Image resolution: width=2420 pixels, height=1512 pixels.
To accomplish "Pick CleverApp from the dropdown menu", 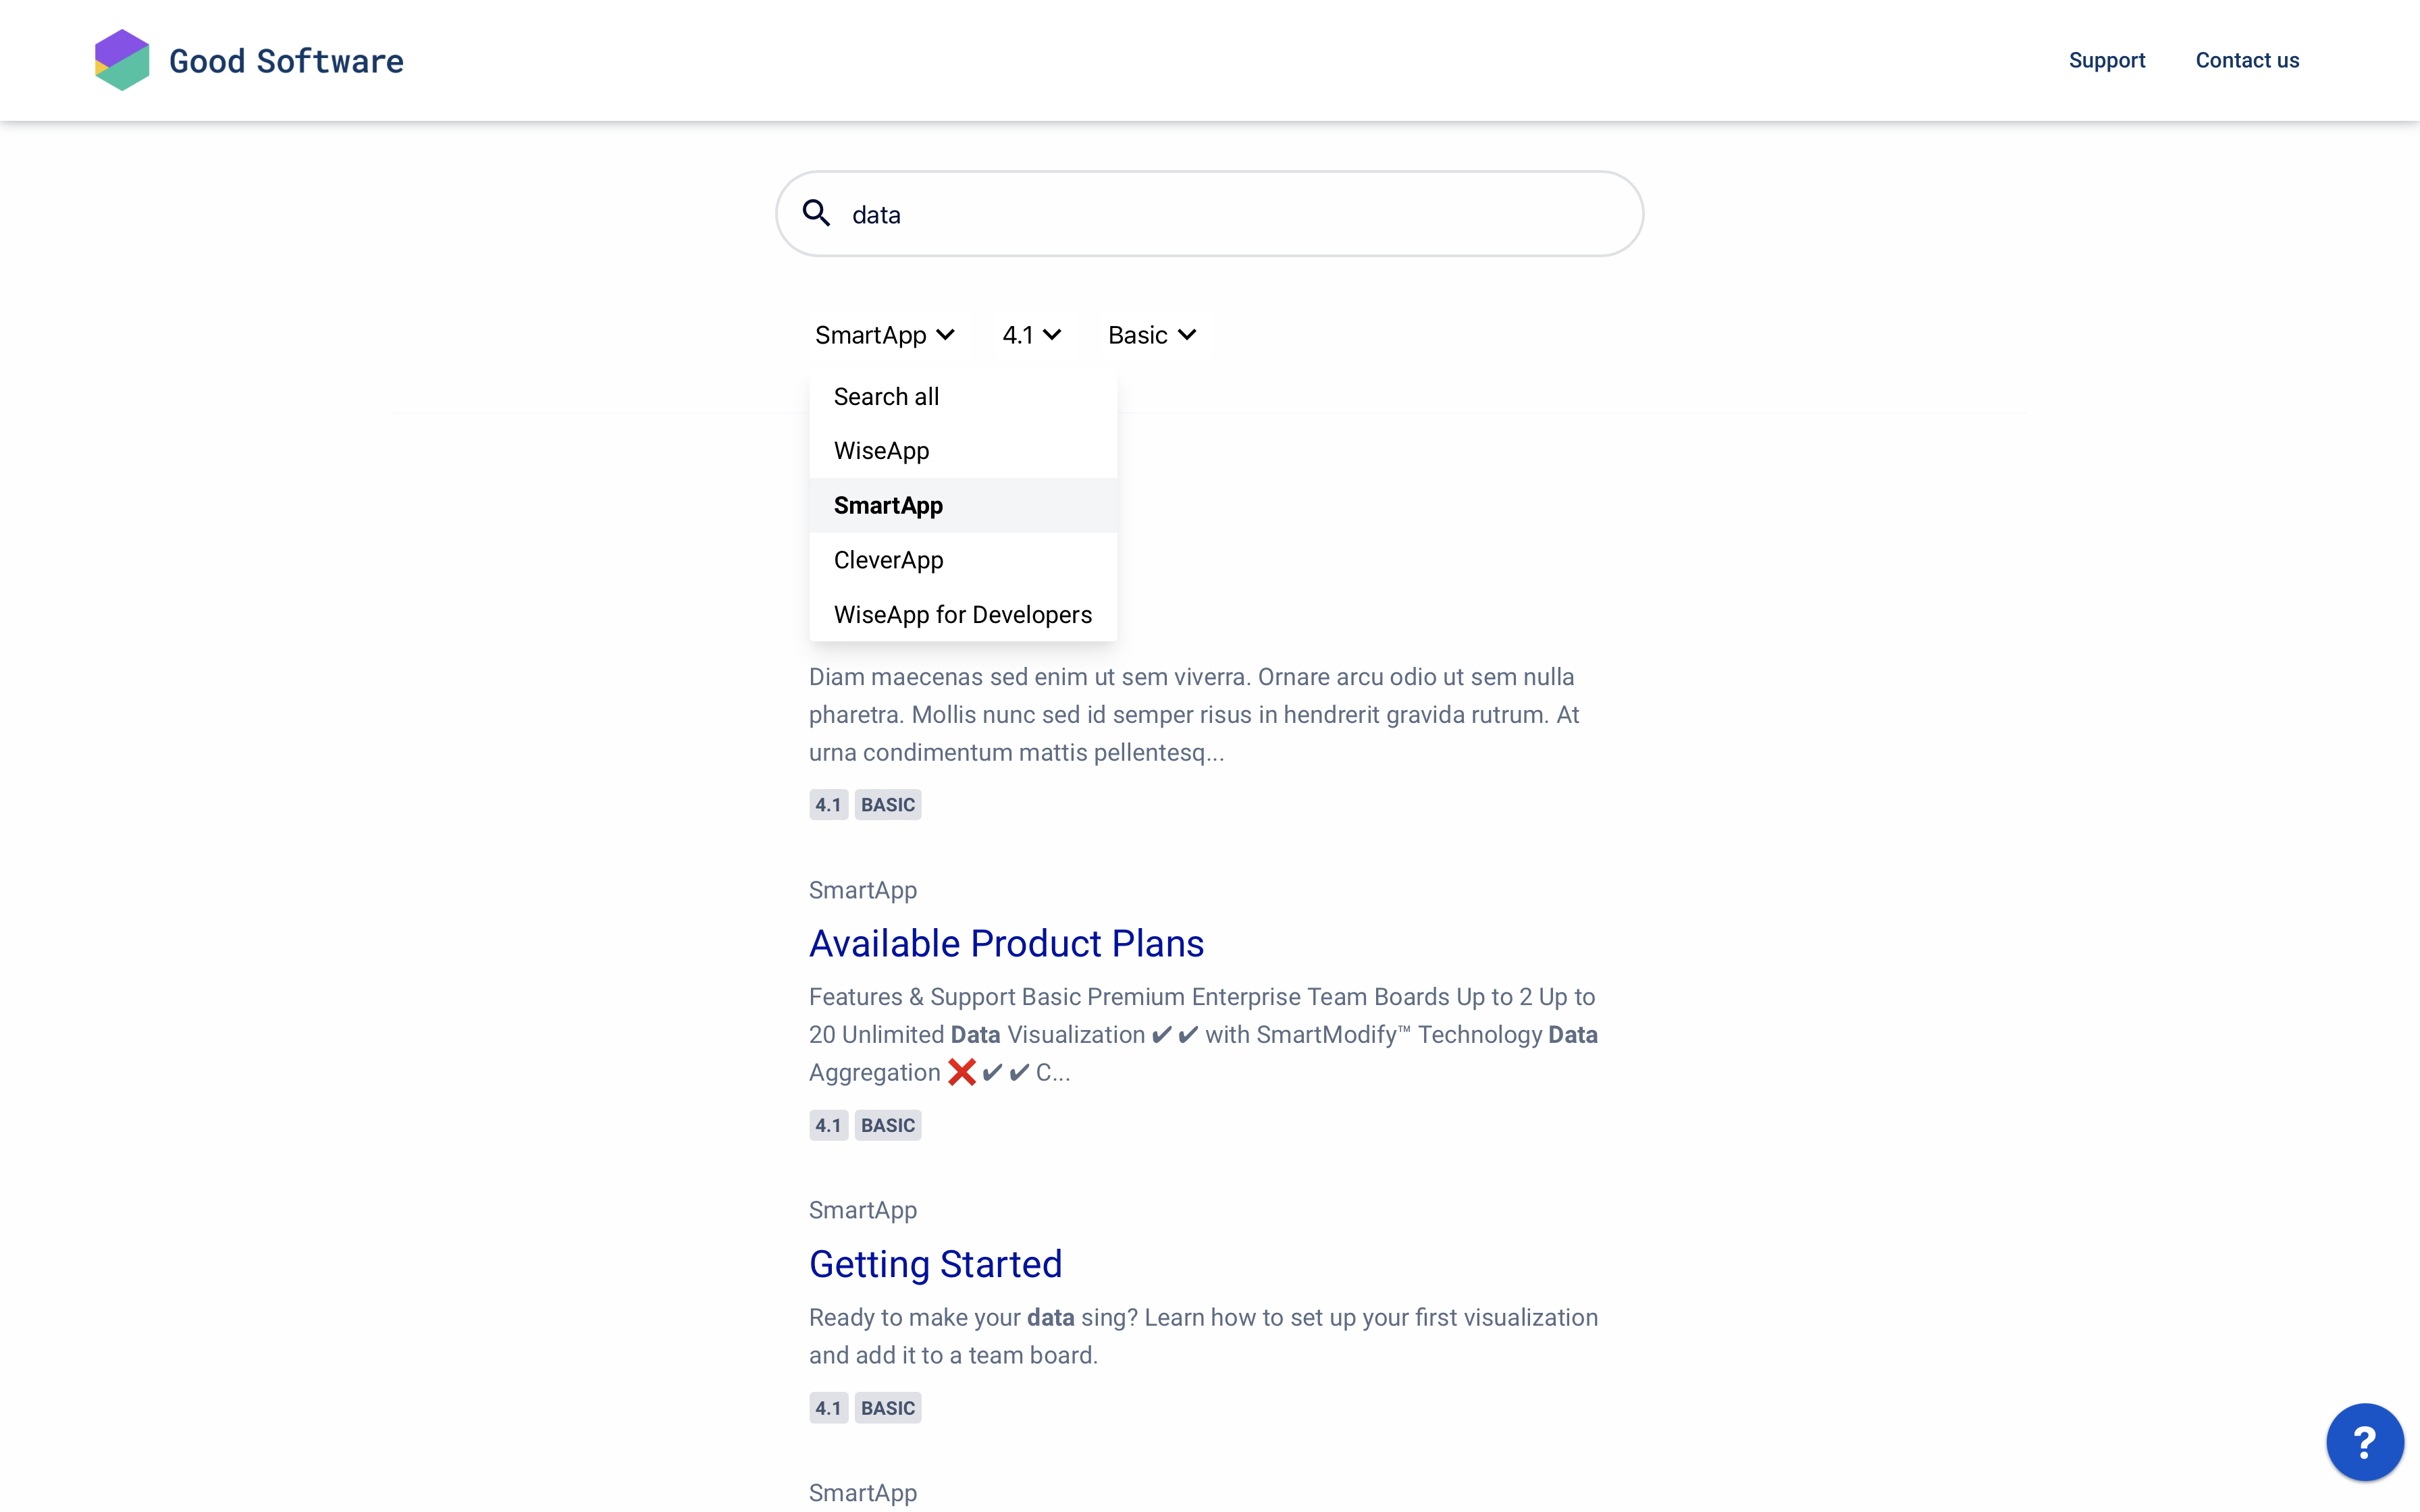I will tap(888, 560).
